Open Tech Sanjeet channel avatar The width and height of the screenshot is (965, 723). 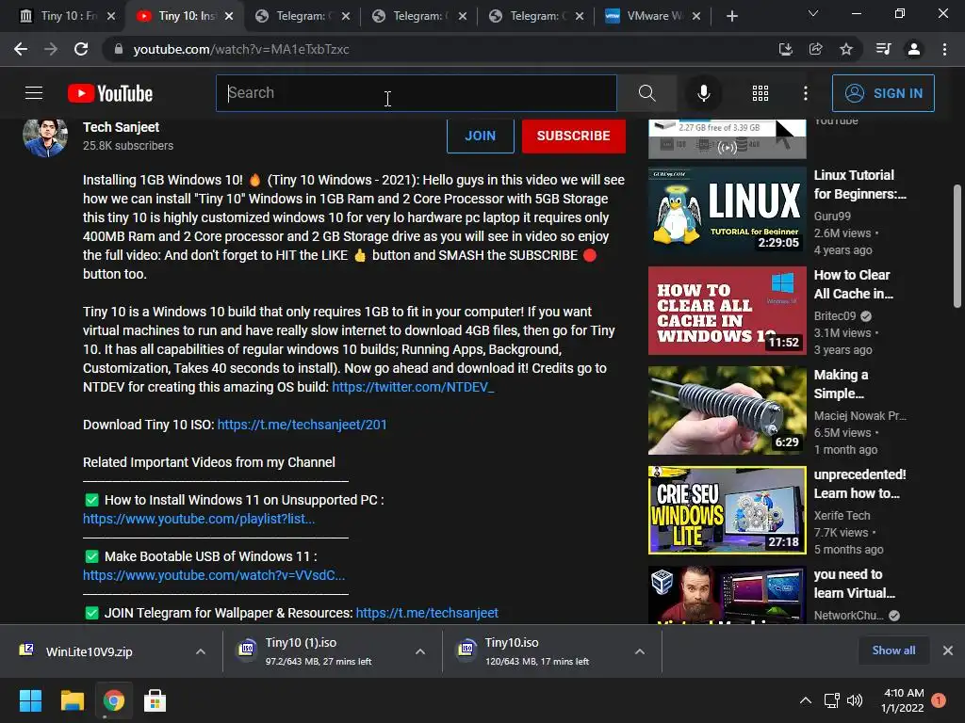point(45,137)
